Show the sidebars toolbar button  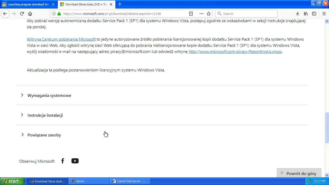[314, 14]
